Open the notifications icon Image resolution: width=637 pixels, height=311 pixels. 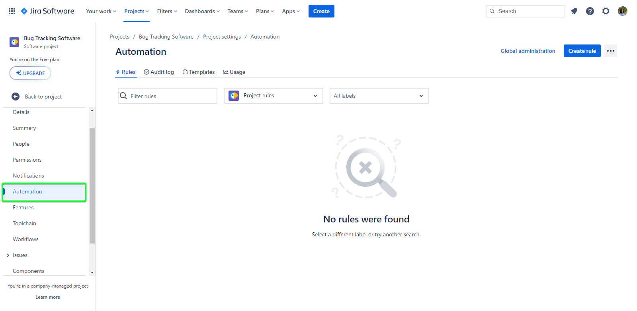coord(574,11)
